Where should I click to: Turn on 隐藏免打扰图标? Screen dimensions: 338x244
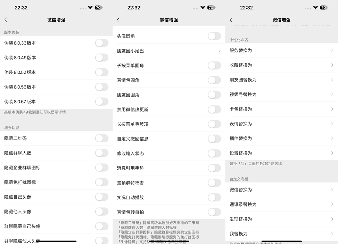pyautogui.click(x=101, y=182)
